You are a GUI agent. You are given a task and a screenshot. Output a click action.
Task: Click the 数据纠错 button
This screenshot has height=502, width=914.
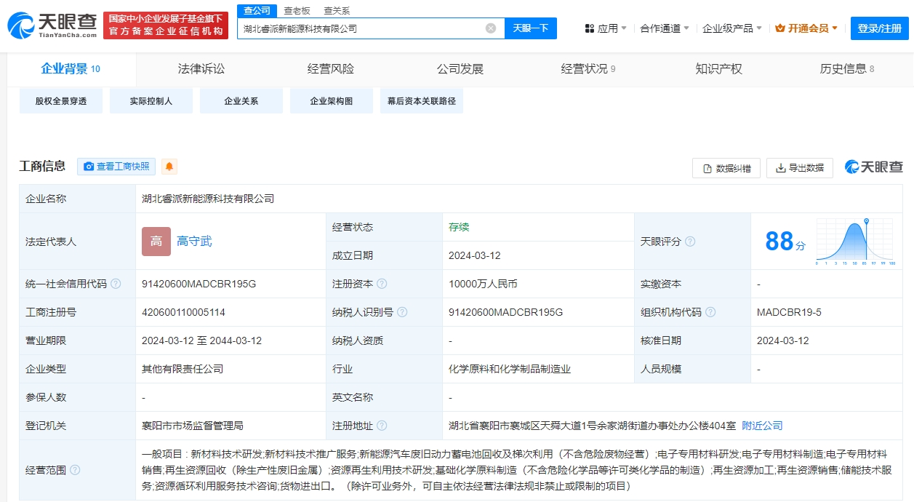click(x=726, y=168)
